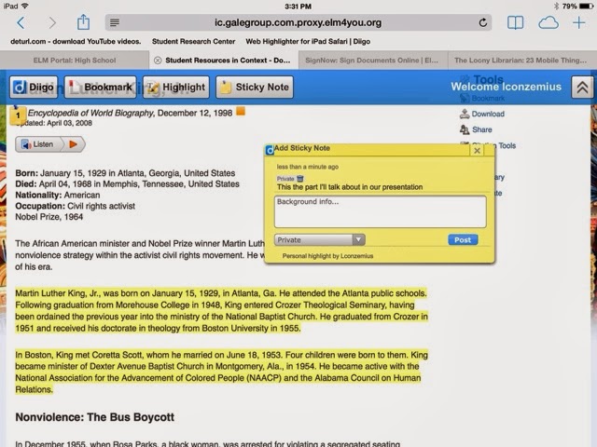Click the Diigo icon on sticky note header
Viewport: 597px width, 447px height.
click(x=270, y=150)
